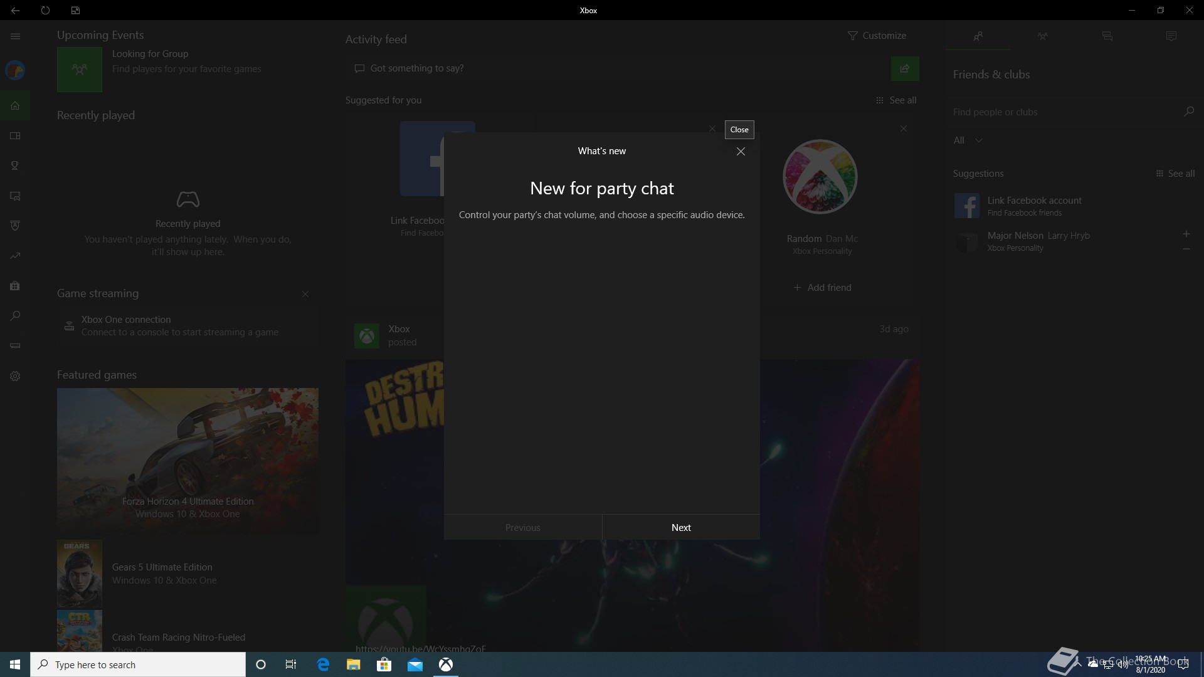Refresh the Xbox app page
The height and width of the screenshot is (677, 1204).
pyautogui.click(x=45, y=10)
